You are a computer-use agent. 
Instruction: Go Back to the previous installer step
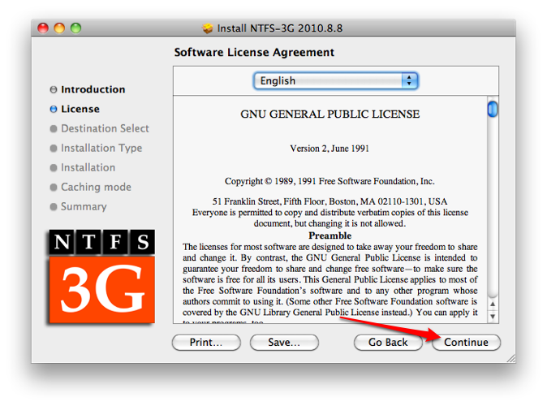point(388,342)
